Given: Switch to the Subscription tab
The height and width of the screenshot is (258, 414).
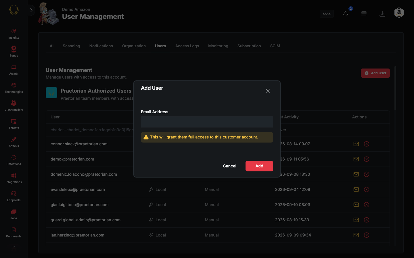Looking at the screenshot, I should (249, 46).
